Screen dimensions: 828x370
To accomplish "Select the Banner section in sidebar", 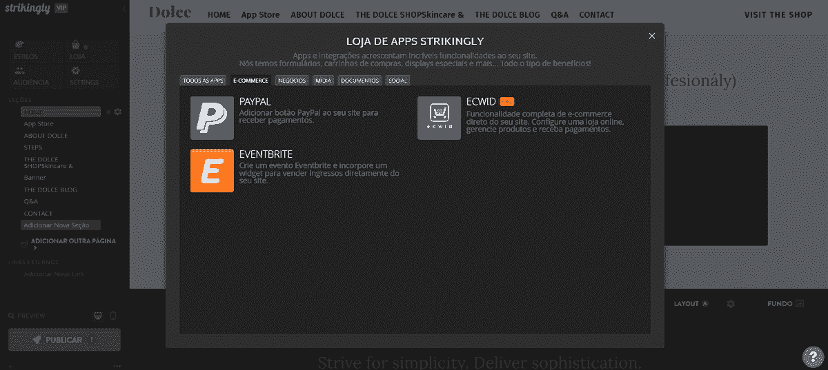I will point(34,178).
